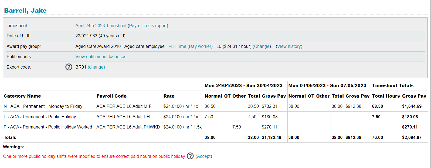This screenshot has width=431, height=168.
Task: Click grand total gross pay $2,094.87
Action: point(412,137)
